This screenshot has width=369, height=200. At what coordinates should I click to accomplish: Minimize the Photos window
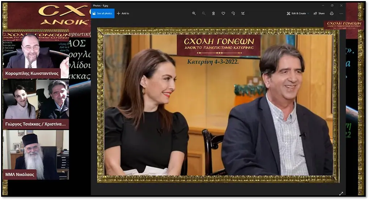[322, 5]
